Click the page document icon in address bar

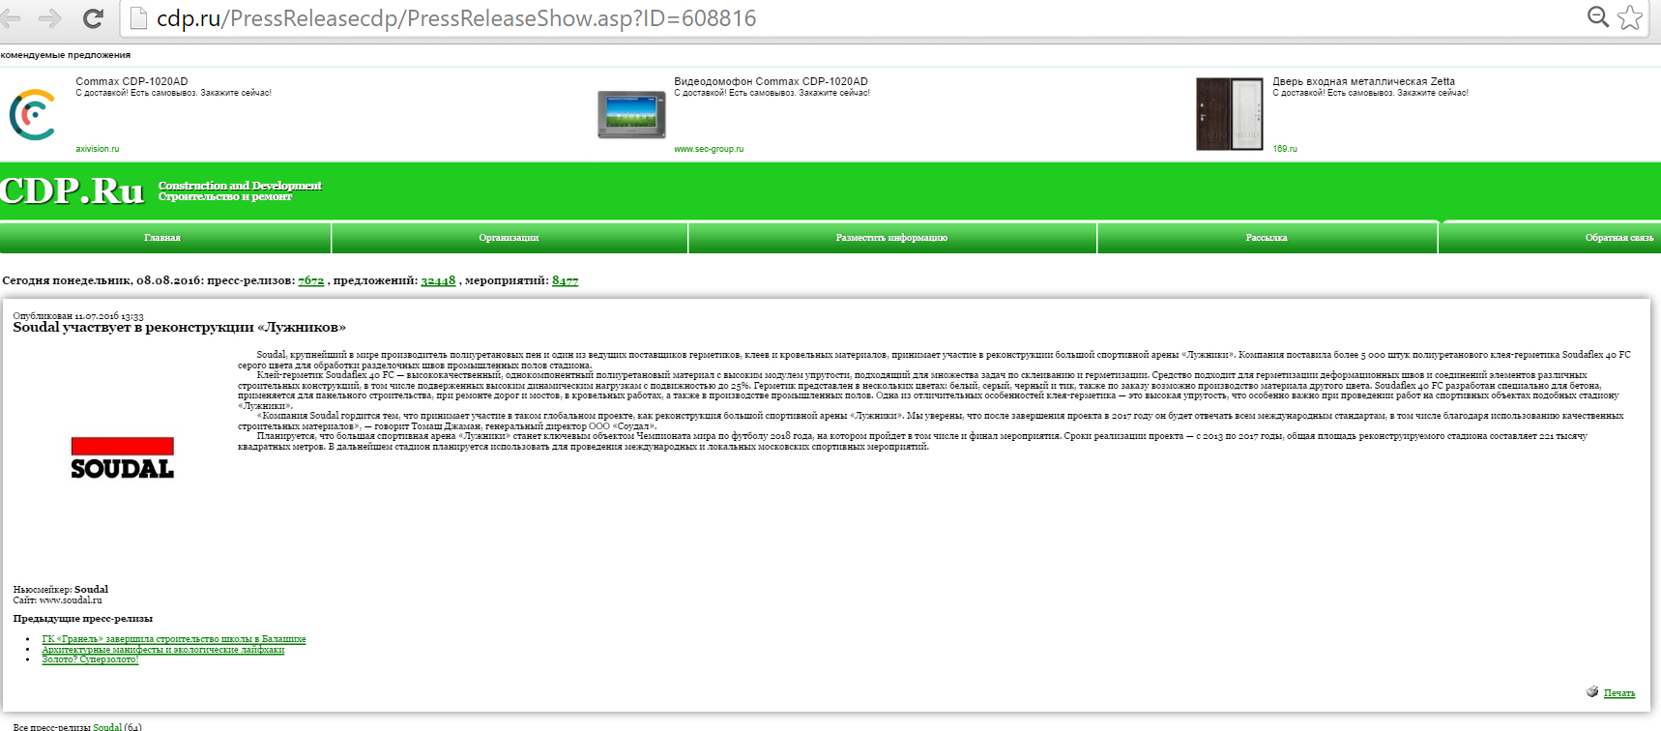click(138, 18)
